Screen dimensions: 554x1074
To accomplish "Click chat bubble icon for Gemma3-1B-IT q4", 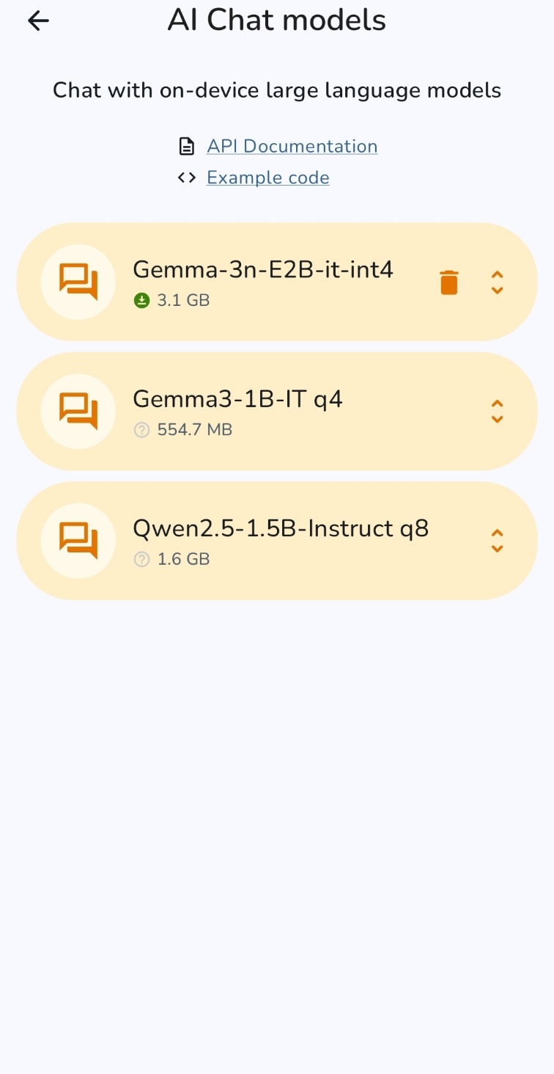I will (x=78, y=411).
